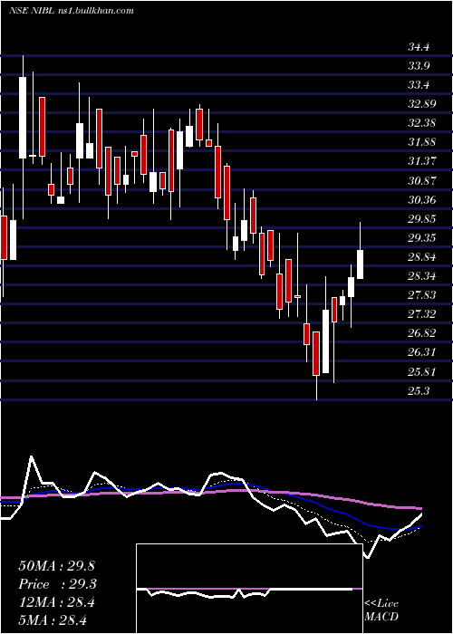The width and height of the screenshot is (453, 634).
Task: Click the 28.34 price axis label
Action: click(422, 276)
